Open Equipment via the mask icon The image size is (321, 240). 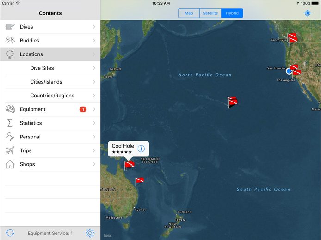click(x=10, y=109)
